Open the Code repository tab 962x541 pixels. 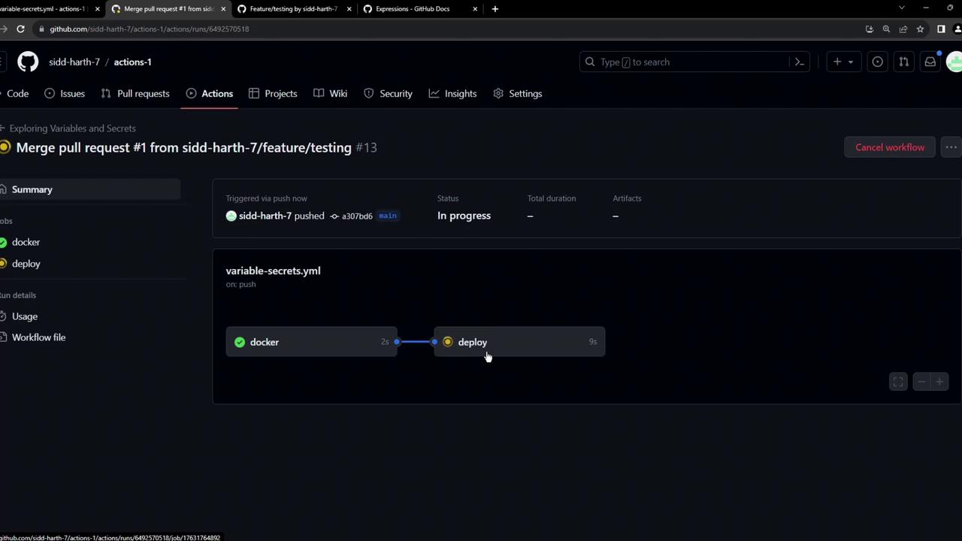[x=15, y=93]
